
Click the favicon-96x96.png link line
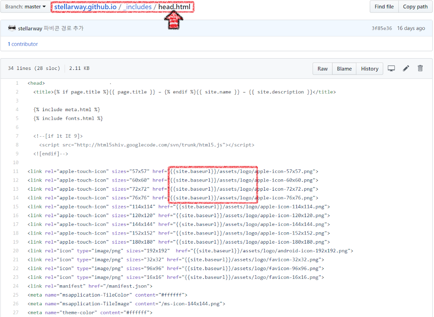[176, 268]
